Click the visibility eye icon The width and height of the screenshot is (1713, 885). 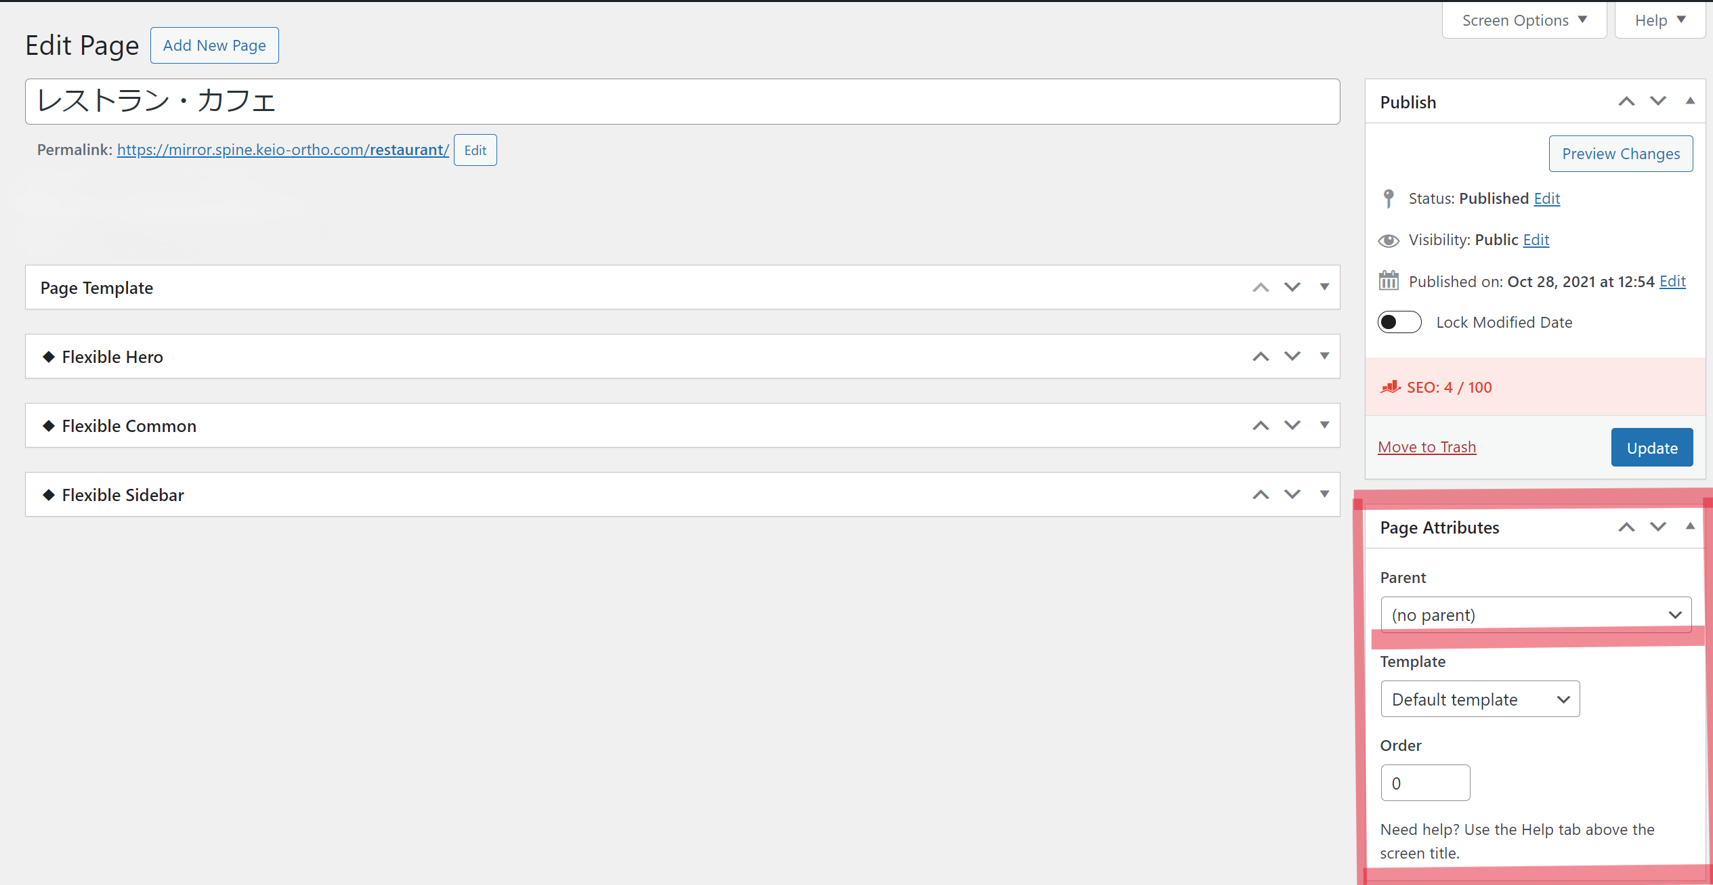point(1389,240)
